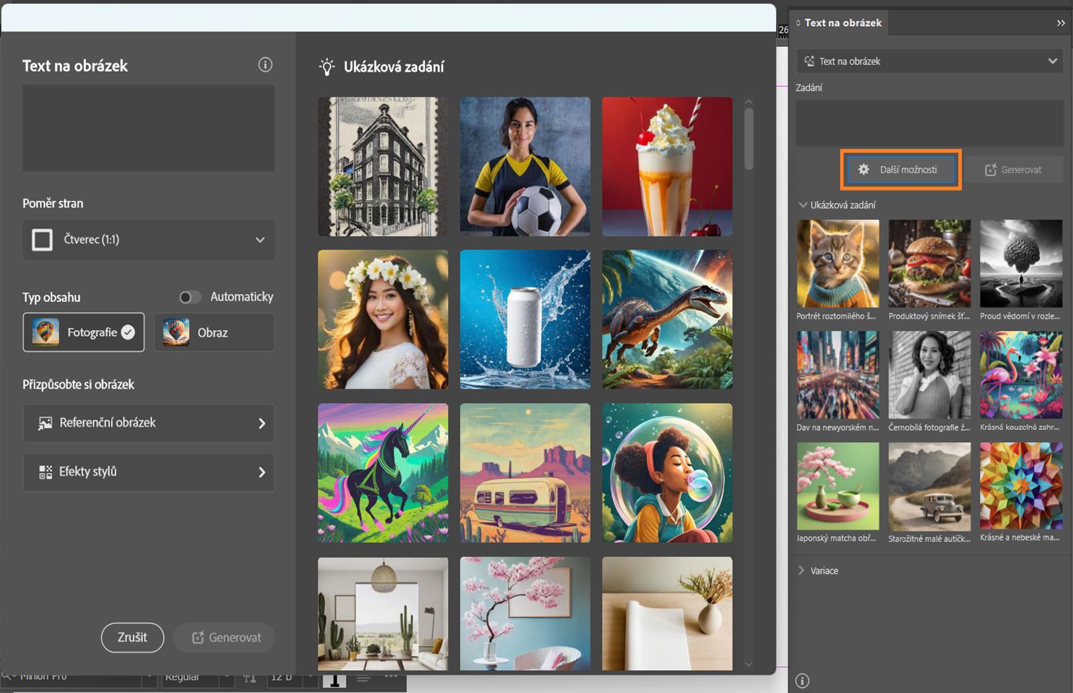Open the Text na obrázek dropdown in the panel
1073x693 pixels.
[930, 61]
